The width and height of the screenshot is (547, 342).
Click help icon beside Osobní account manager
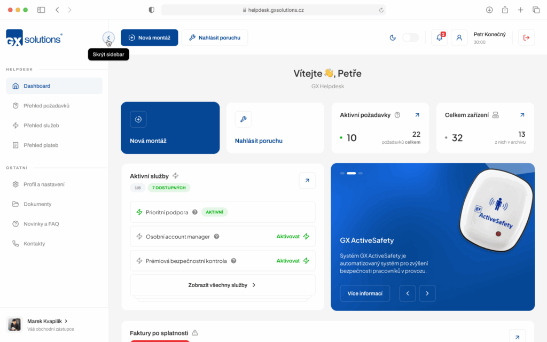tap(217, 237)
